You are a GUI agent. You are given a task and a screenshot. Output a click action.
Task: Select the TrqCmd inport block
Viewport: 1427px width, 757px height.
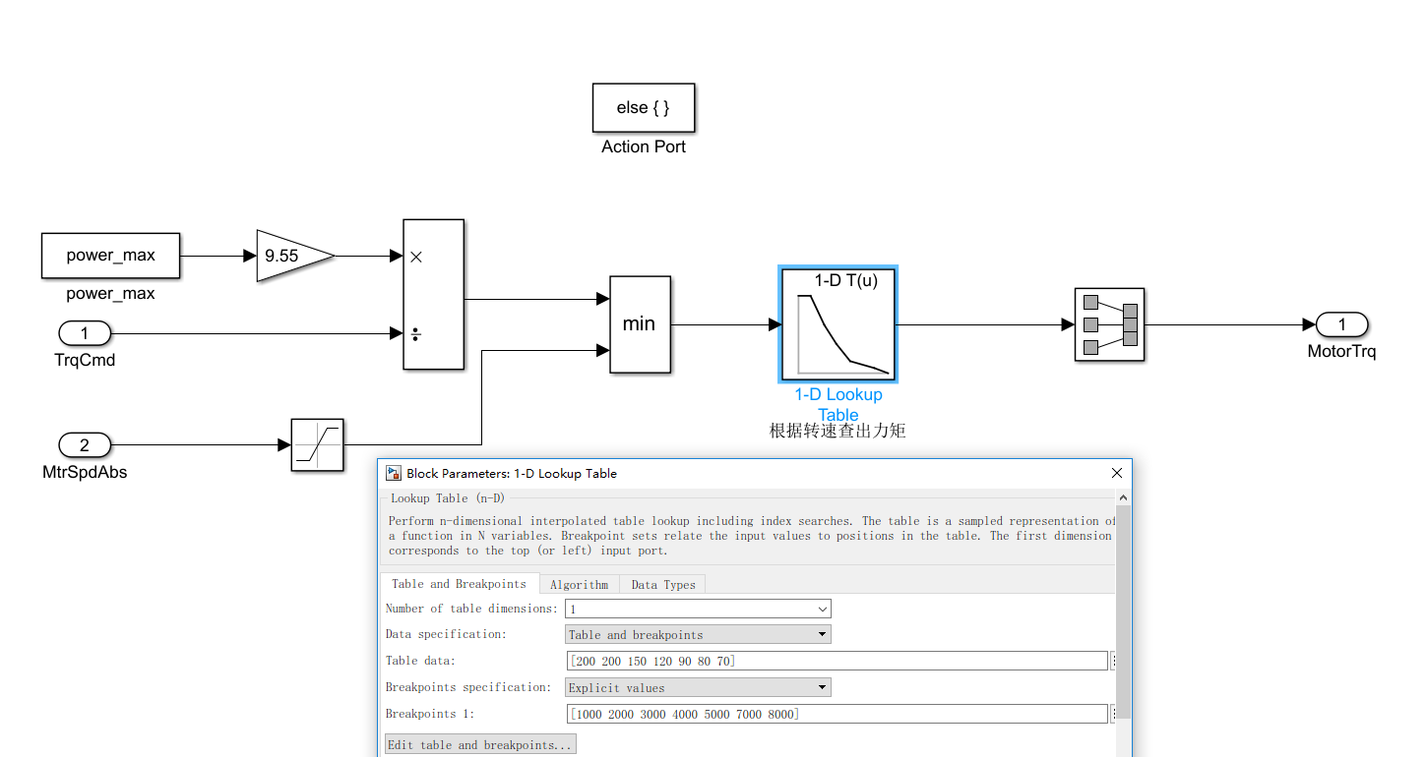click(85, 333)
